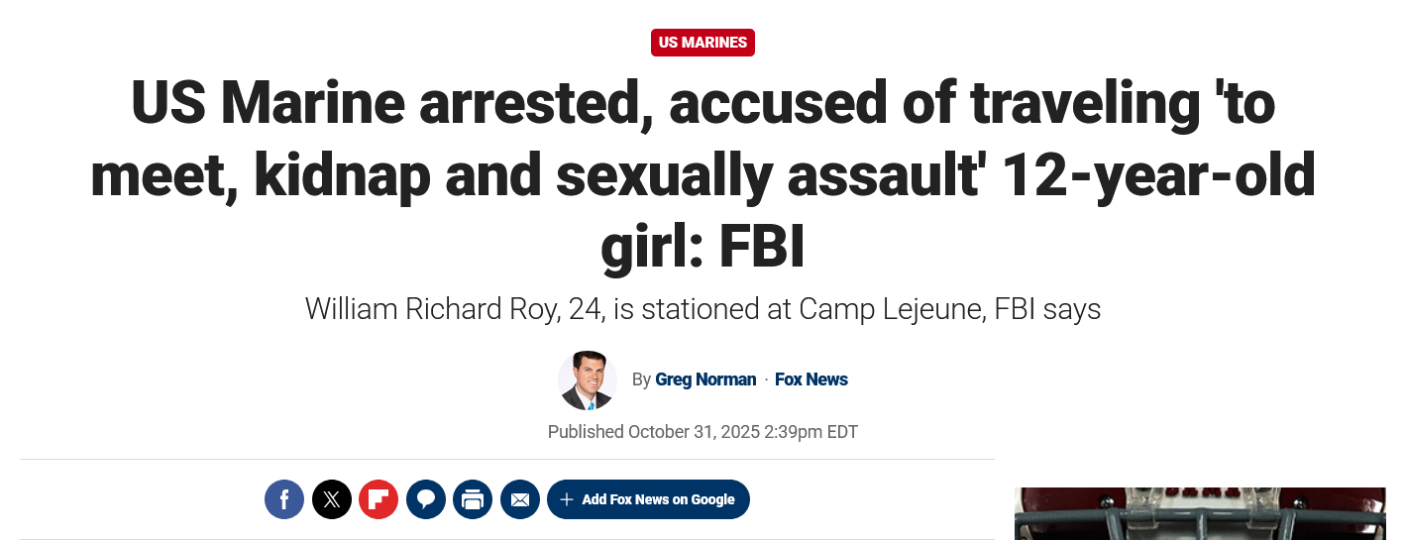Viewport: 1405px width, 540px height.
Task: Click Greg Norman's round author photo
Action: coord(588,380)
